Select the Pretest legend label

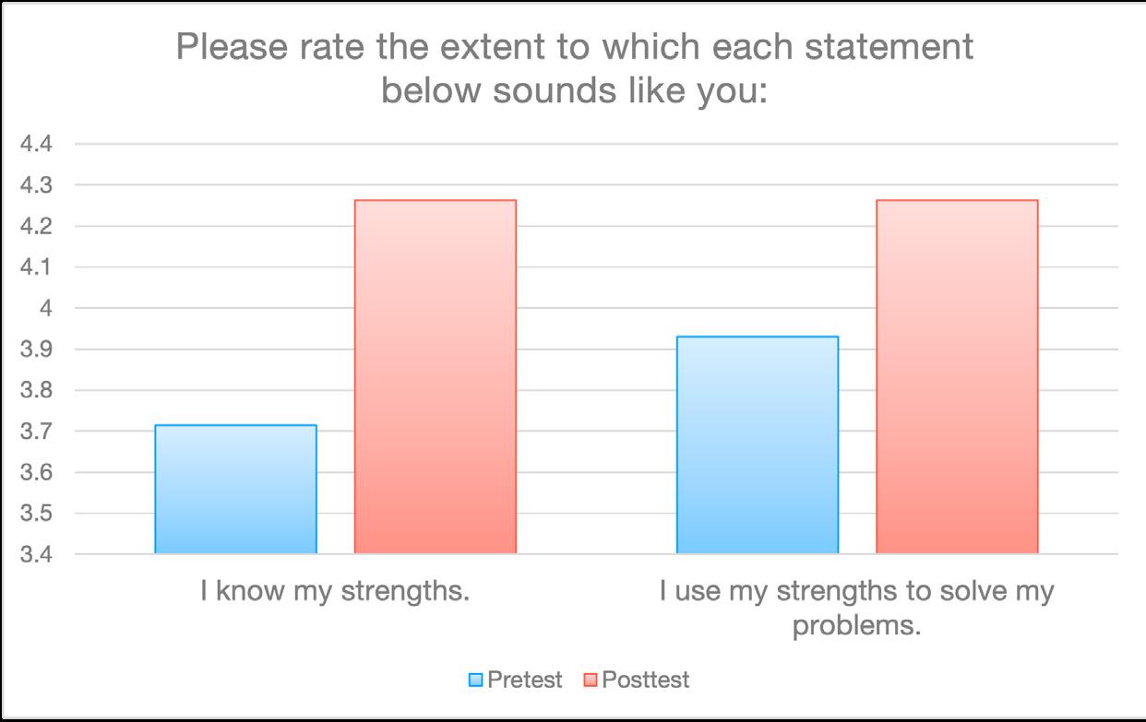(x=524, y=681)
